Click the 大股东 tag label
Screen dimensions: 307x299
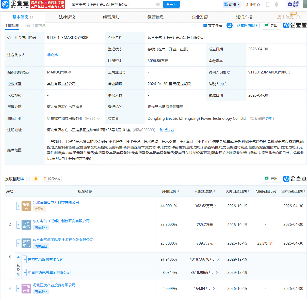click(x=39, y=209)
